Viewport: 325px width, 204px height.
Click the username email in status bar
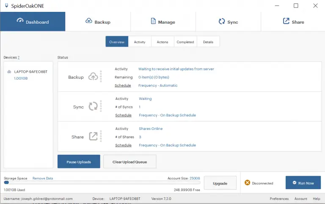47,198
